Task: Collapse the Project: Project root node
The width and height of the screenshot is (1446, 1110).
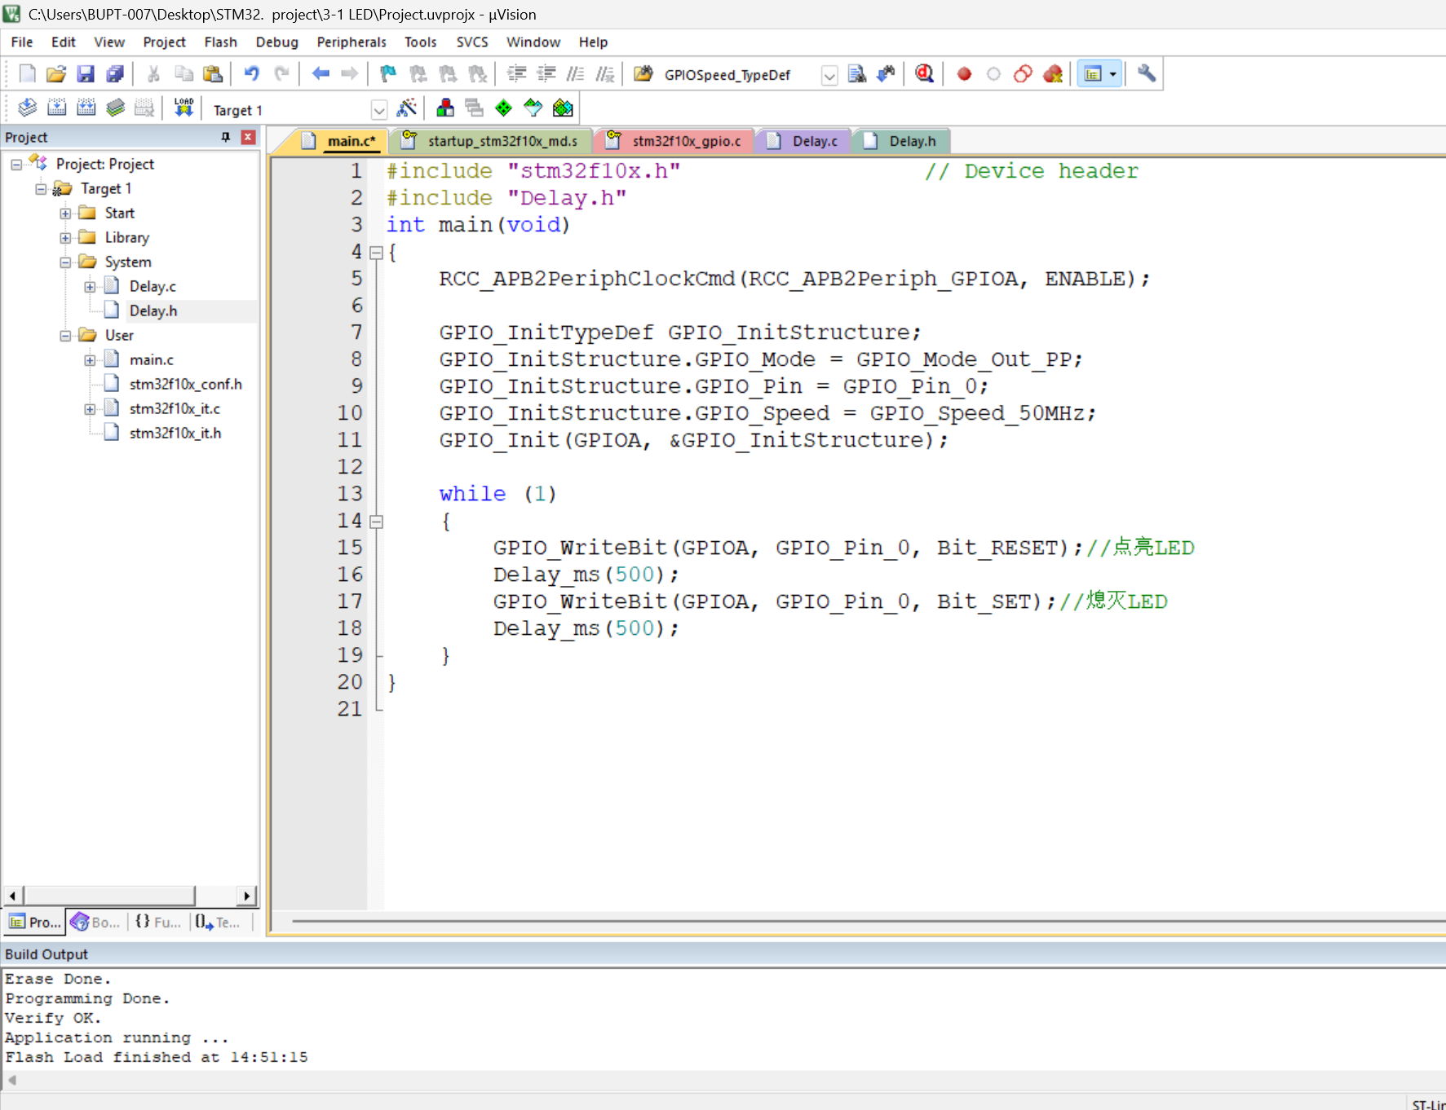Action: tap(16, 165)
